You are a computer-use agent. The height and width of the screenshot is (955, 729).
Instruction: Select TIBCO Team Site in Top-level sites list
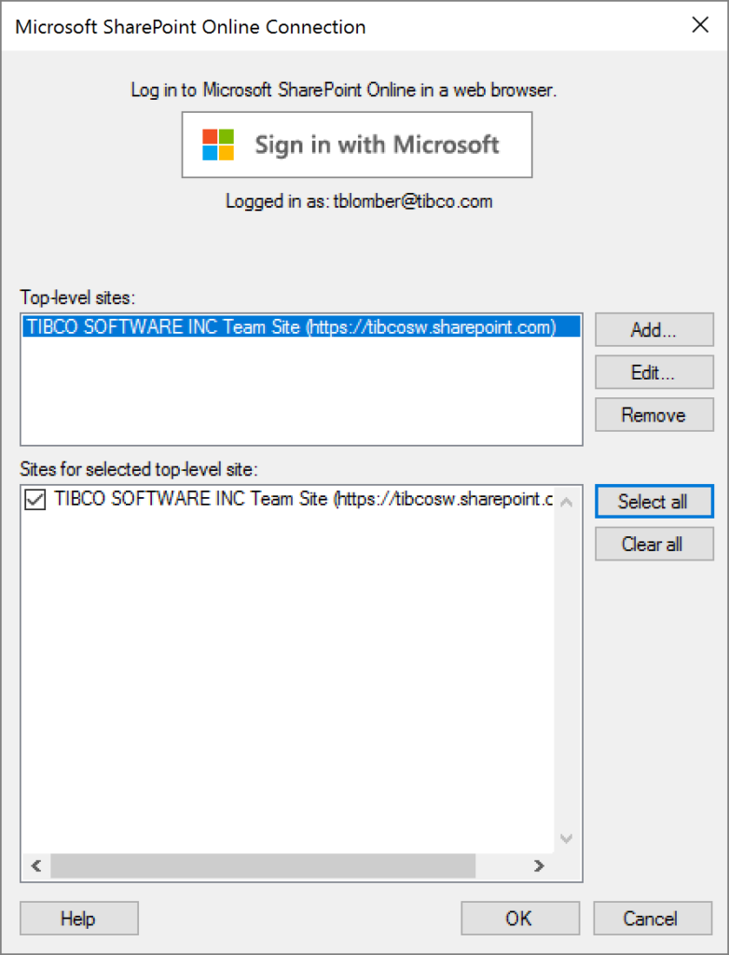click(301, 326)
